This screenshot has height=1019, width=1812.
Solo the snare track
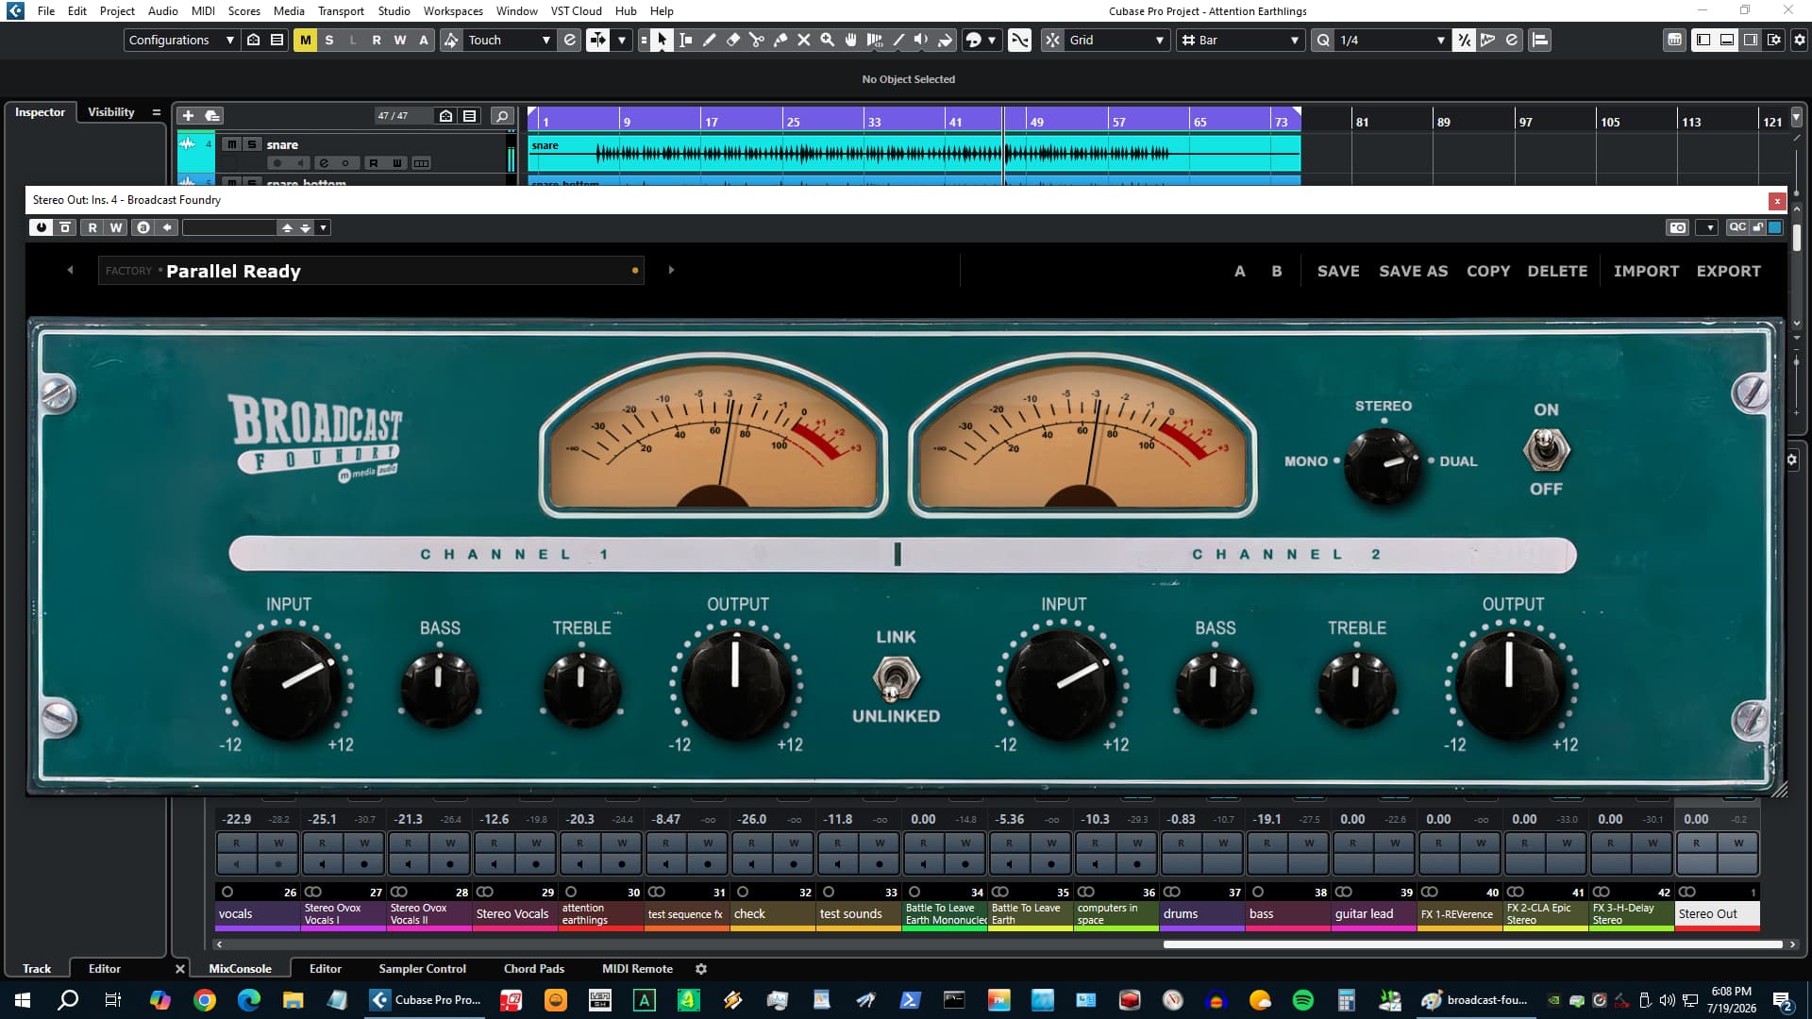click(x=251, y=144)
